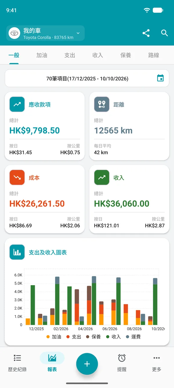Viewport: 174px width, 388px height.
Task: Toggle the 加油 legend orange dot
Action: point(48,337)
